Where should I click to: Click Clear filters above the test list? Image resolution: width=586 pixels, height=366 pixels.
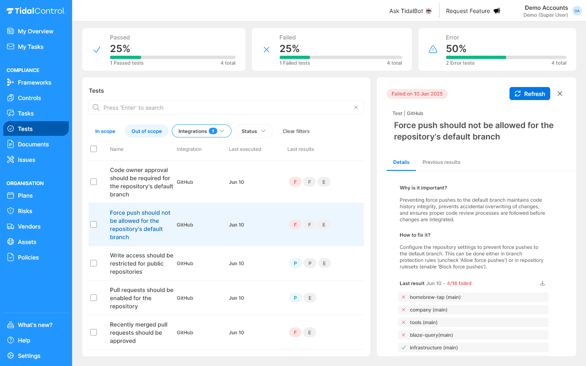click(296, 131)
